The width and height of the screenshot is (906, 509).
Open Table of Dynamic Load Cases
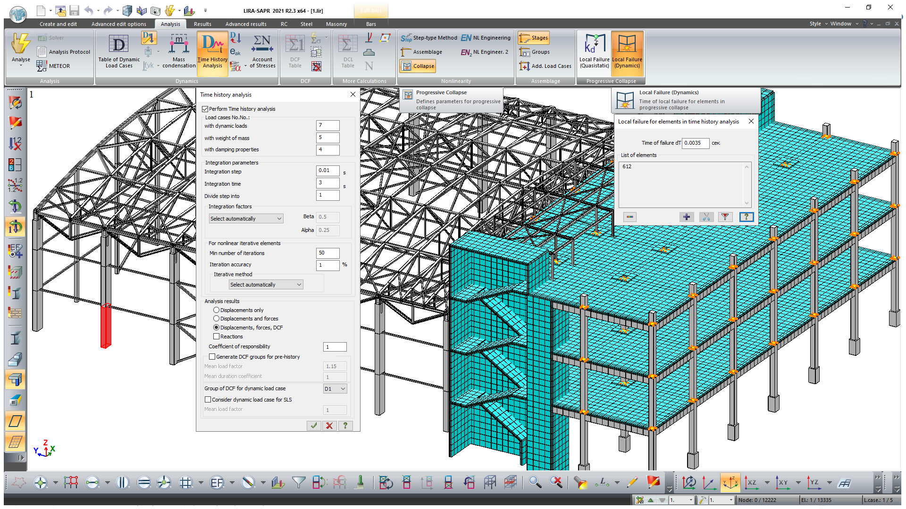[119, 51]
